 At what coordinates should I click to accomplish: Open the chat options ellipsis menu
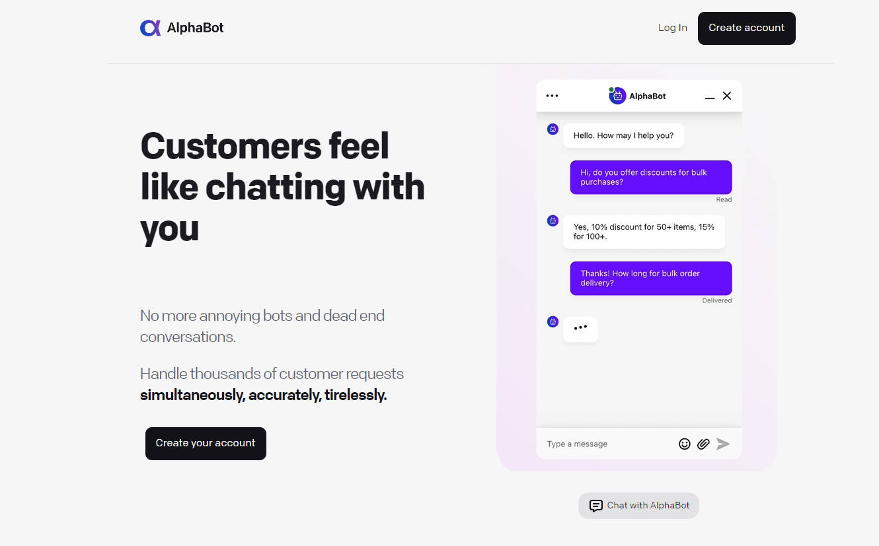pos(552,95)
